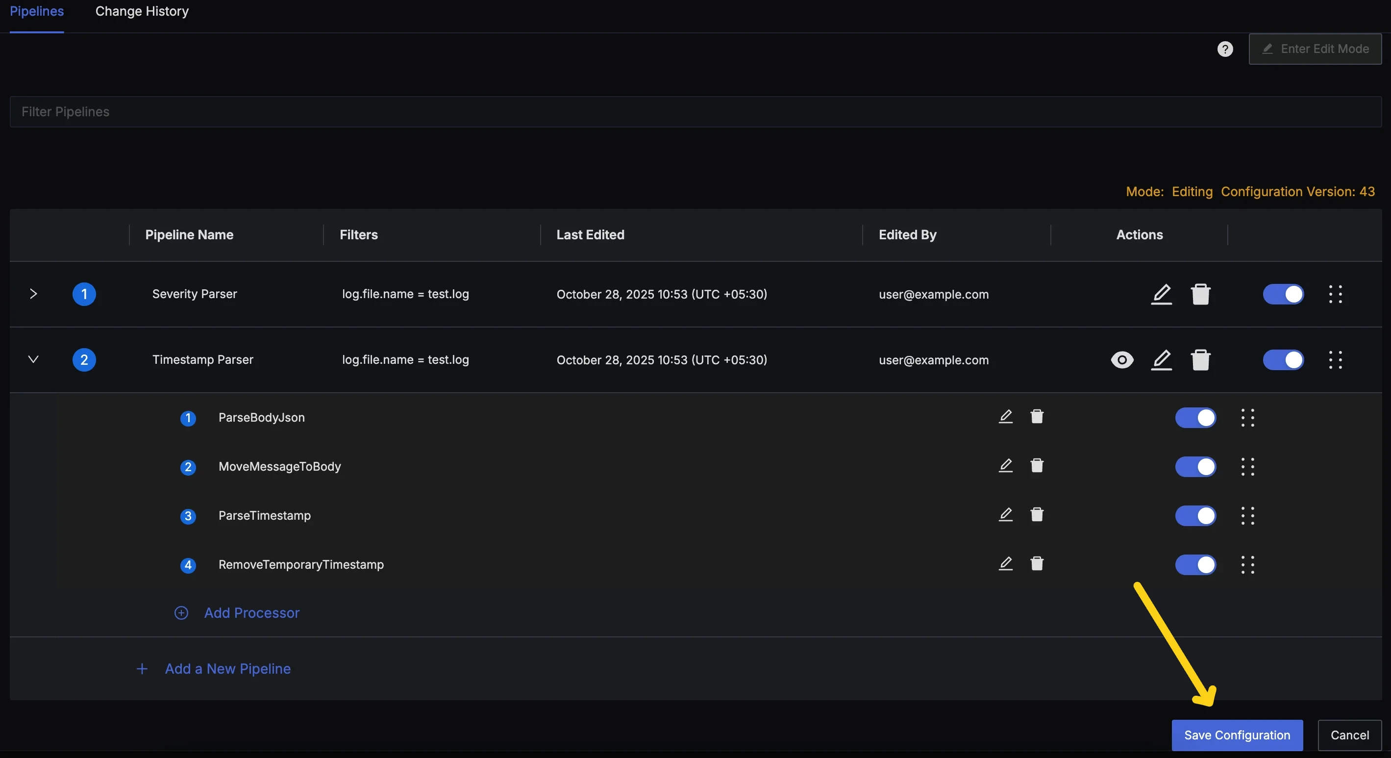Click the plus icon beside Add Processor
Screen dimensions: 1391x758
(x=181, y=613)
